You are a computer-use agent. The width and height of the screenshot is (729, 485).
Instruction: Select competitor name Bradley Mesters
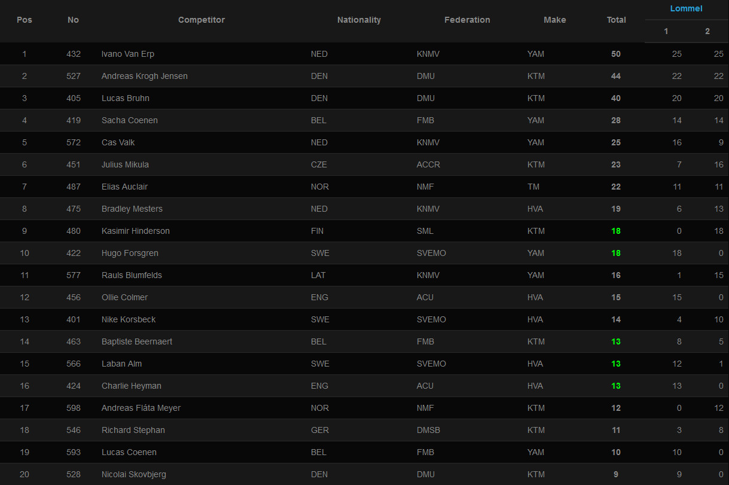pos(132,209)
